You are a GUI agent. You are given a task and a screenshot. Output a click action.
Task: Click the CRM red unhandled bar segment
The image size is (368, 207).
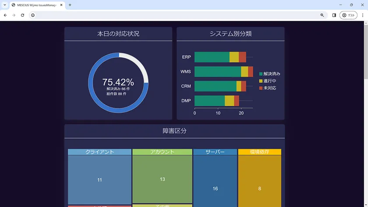(244, 86)
